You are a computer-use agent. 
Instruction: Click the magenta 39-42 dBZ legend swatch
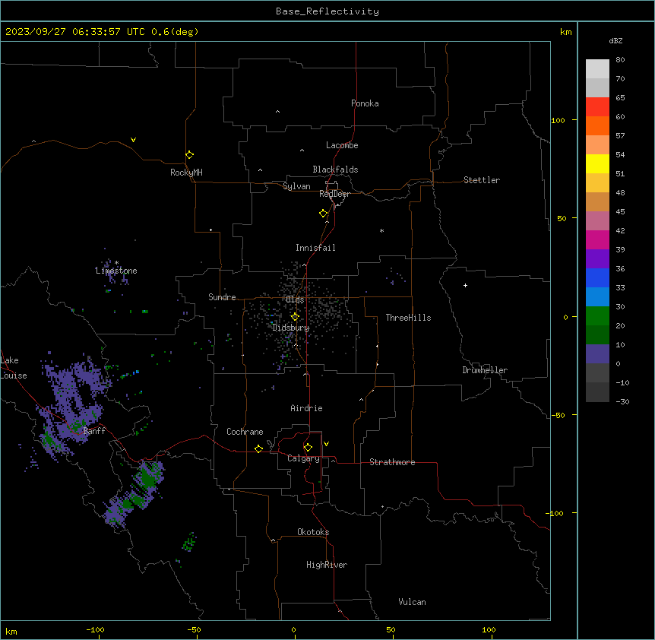[597, 239]
